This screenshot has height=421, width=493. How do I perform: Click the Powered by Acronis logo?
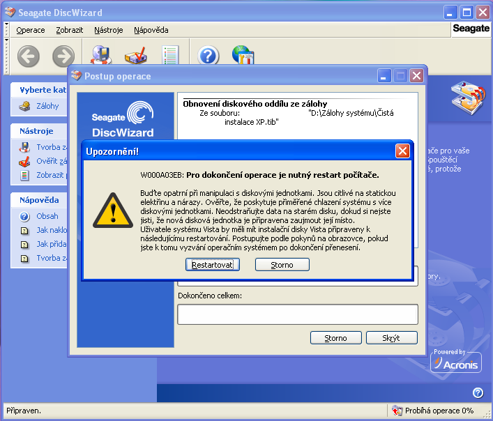pyautogui.click(x=456, y=360)
